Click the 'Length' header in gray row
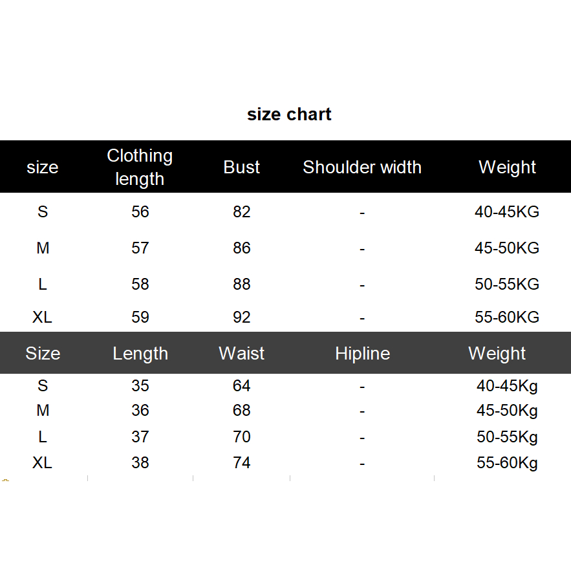This screenshot has height=571, width=571. (140, 354)
